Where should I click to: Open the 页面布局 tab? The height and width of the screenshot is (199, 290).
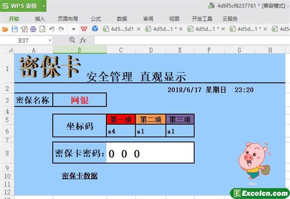(68, 19)
